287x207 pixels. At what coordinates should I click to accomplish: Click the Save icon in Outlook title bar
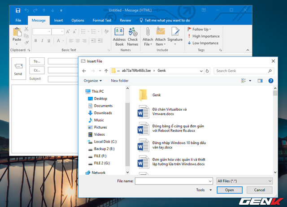coord(18,10)
